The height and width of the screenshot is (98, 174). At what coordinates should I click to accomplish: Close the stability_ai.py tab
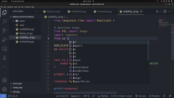(x=141, y=11)
